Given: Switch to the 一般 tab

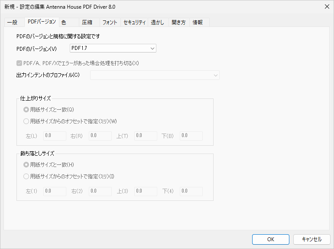Looking at the screenshot, I should [x=14, y=23].
